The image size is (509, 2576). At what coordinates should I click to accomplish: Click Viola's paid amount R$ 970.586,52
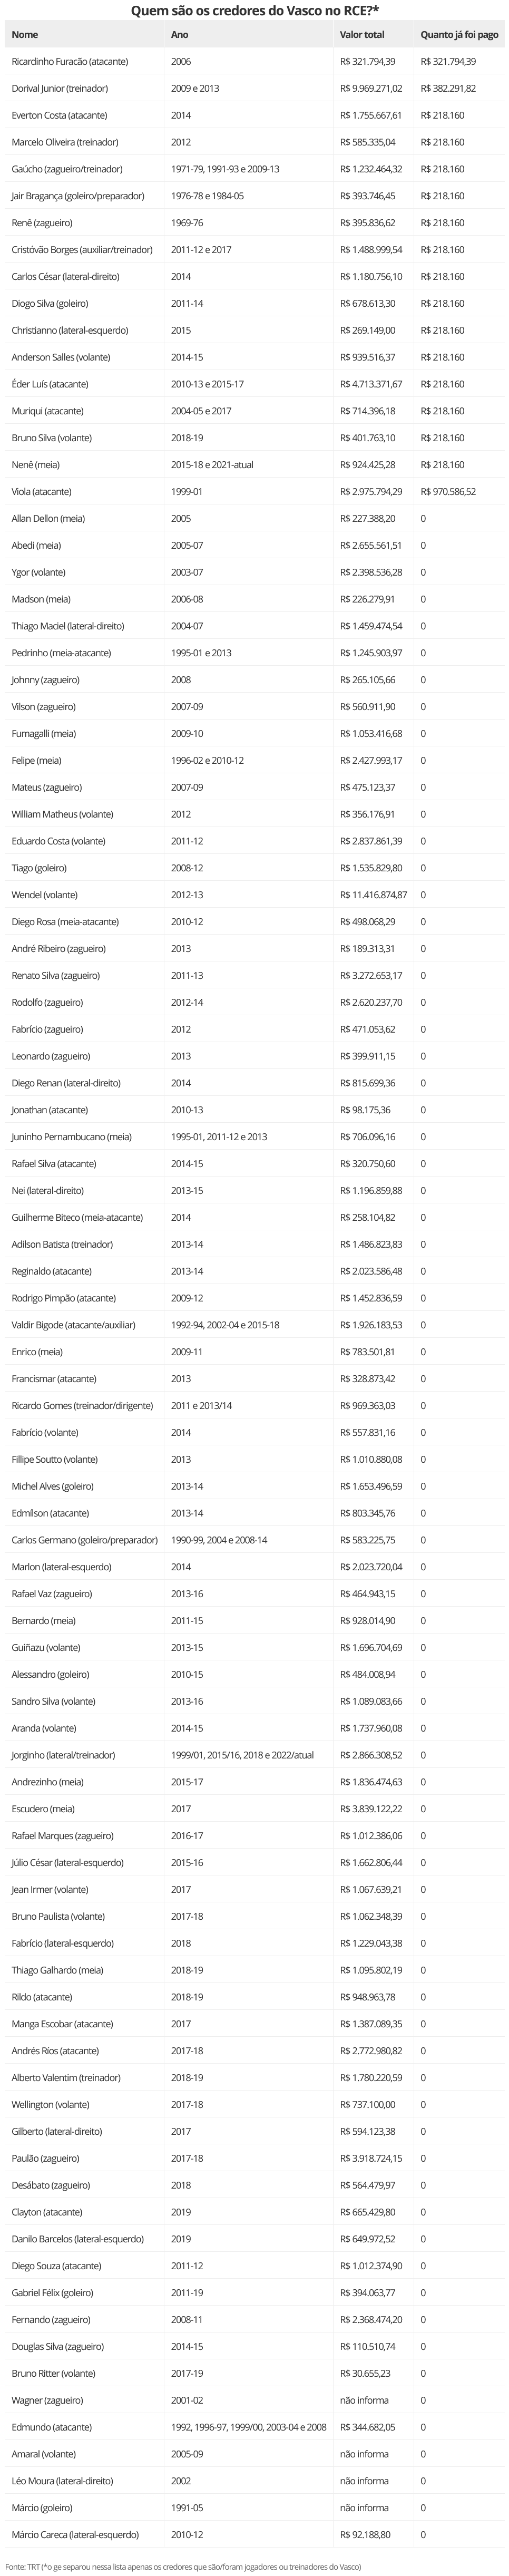click(448, 492)
